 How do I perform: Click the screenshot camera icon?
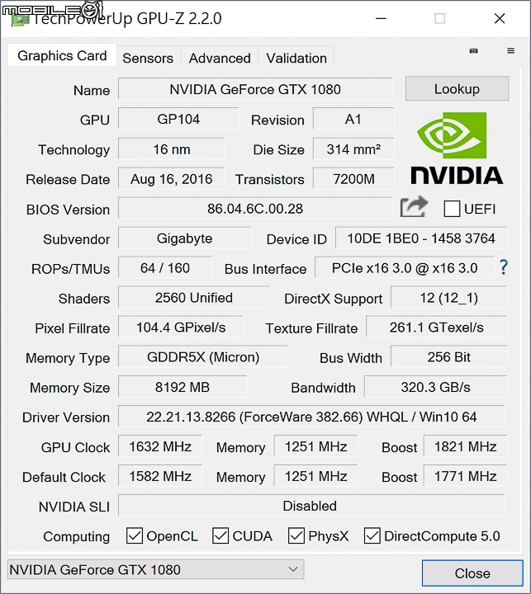coord(473,51)
